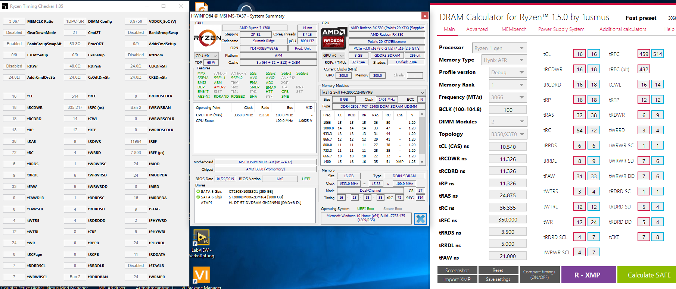Open the Frequency (MT/s) dropdown
Image resolution: width=676 pixels, height=289 pixels.
click(508, 97)
